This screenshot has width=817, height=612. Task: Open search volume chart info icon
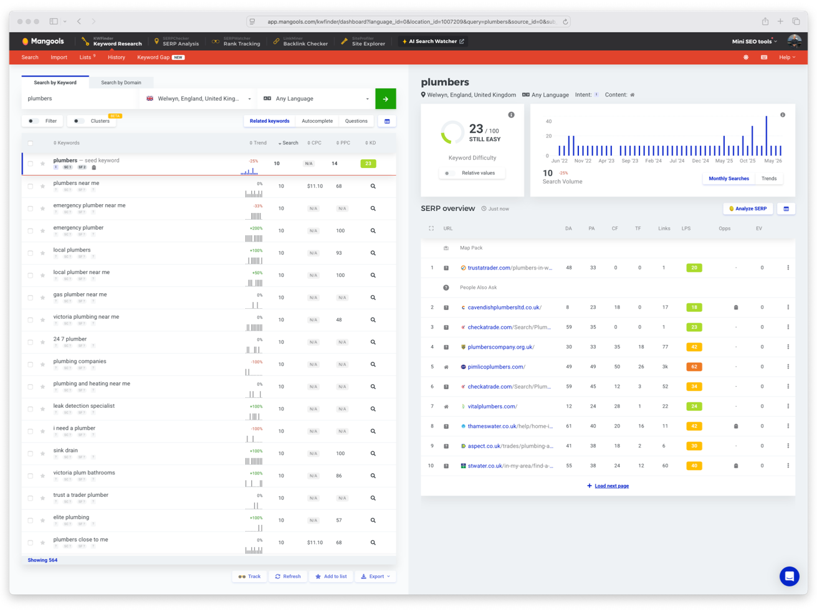tap(783, 115)
